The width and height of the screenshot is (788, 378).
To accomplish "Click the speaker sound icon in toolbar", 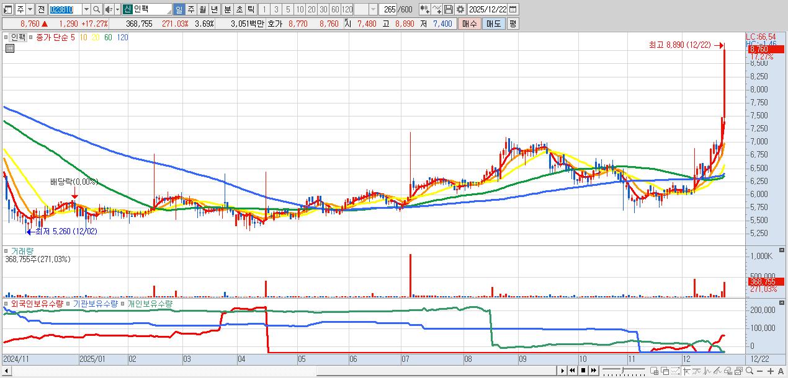I will click(109, 9).
